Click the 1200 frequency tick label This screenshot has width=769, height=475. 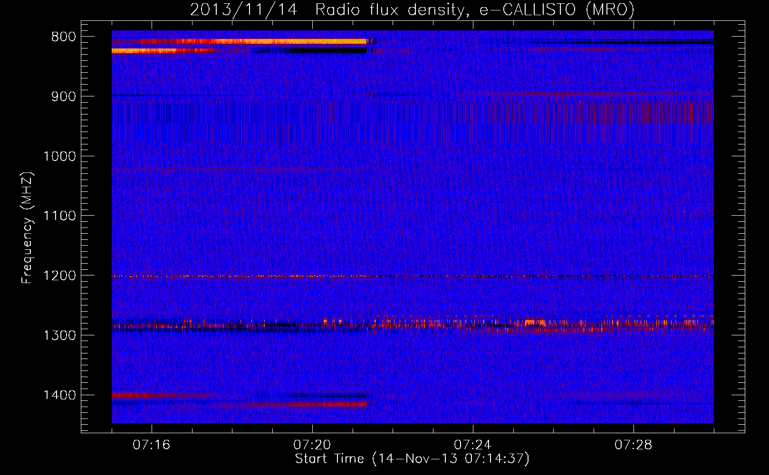coord(59,275)
